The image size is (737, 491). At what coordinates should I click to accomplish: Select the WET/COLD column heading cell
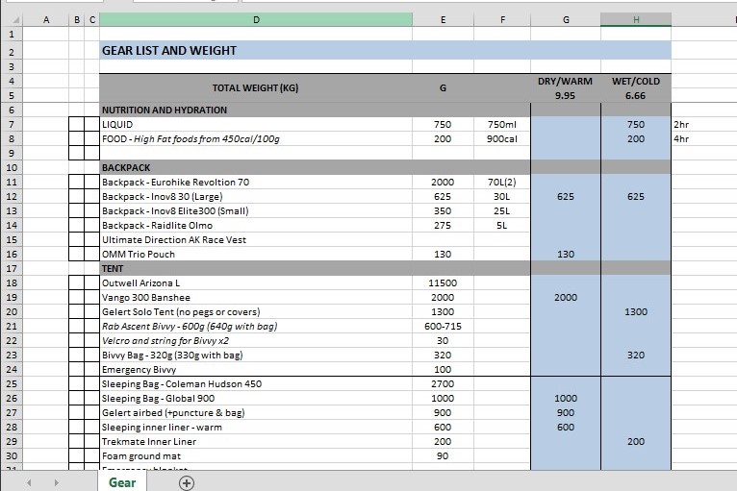pyautogui.click(x=635, y=82)
